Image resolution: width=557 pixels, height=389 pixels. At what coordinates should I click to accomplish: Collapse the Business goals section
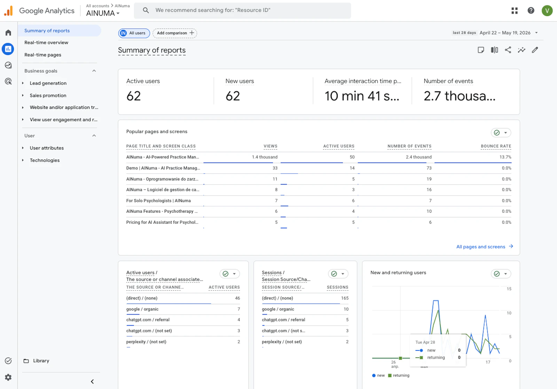pyautogui.click(x=94, y=71)
